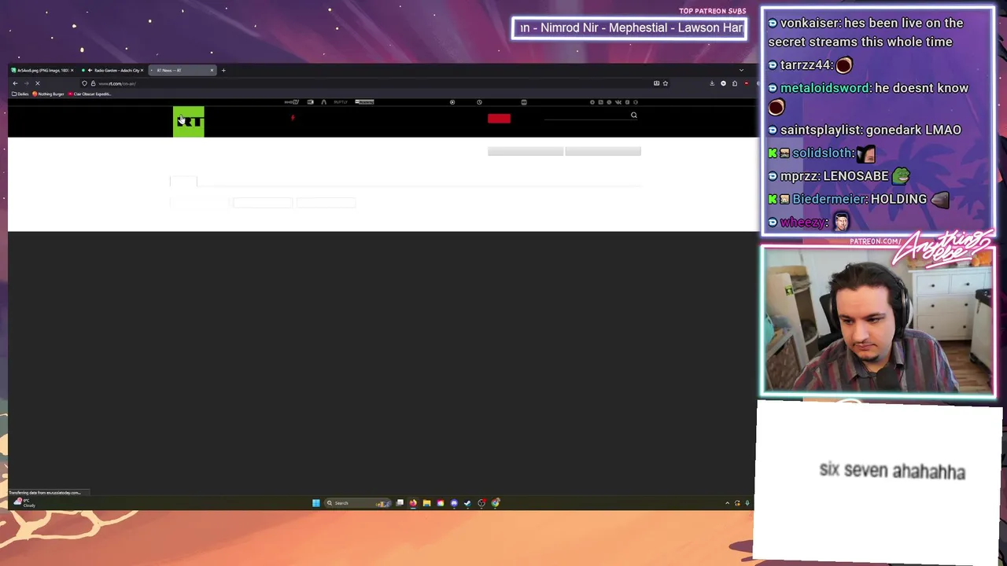The height and width of the screenshot is (566, 1007).
Task: Click the play icon in RT top bar
Action: pyautogui.click(x=452, y=102)
